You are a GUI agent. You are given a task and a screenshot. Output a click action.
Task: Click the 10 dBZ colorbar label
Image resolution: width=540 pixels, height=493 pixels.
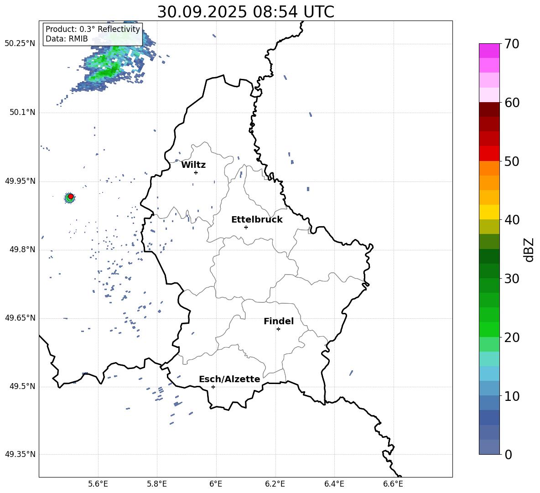tap(511, 396)
